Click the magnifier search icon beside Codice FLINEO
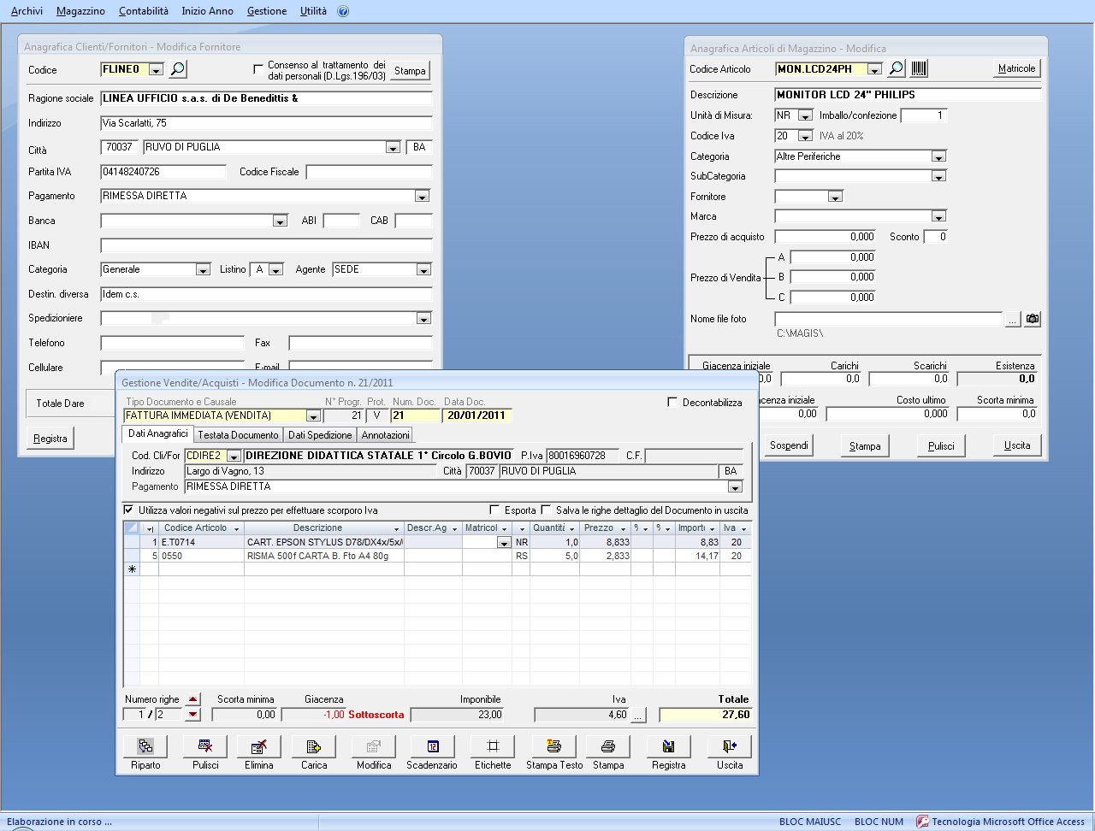The image size is (1095, 831). [177, 69]
